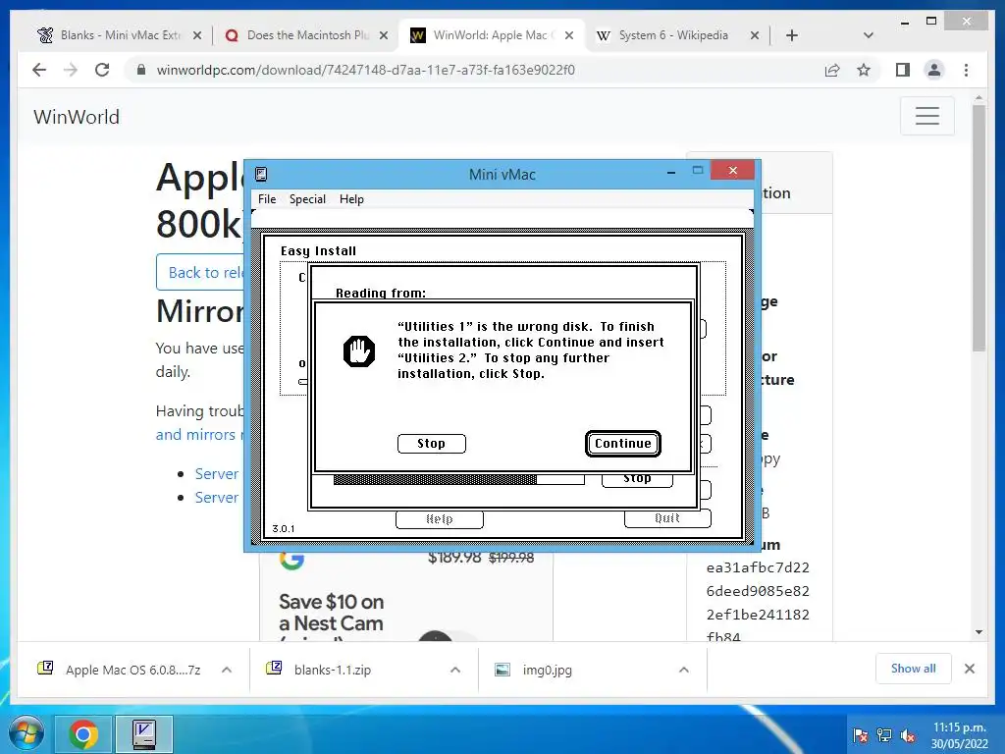The height and width of the screenshot is (754, 1005).
Task: Open a new Chrome tab
Action: pos(792,36)
